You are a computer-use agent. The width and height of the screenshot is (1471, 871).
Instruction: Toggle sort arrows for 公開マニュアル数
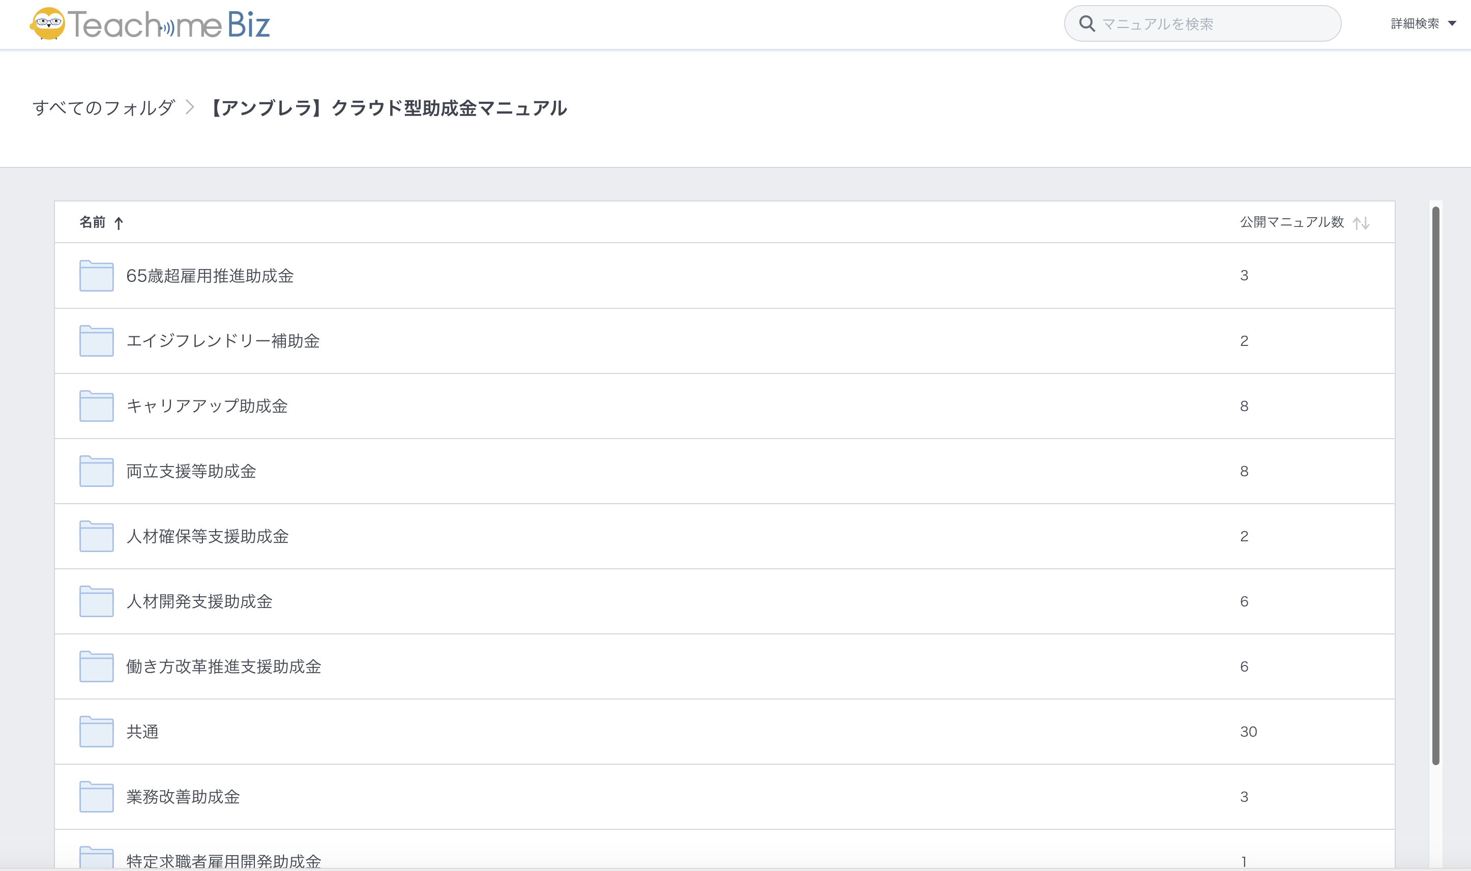1361,223
